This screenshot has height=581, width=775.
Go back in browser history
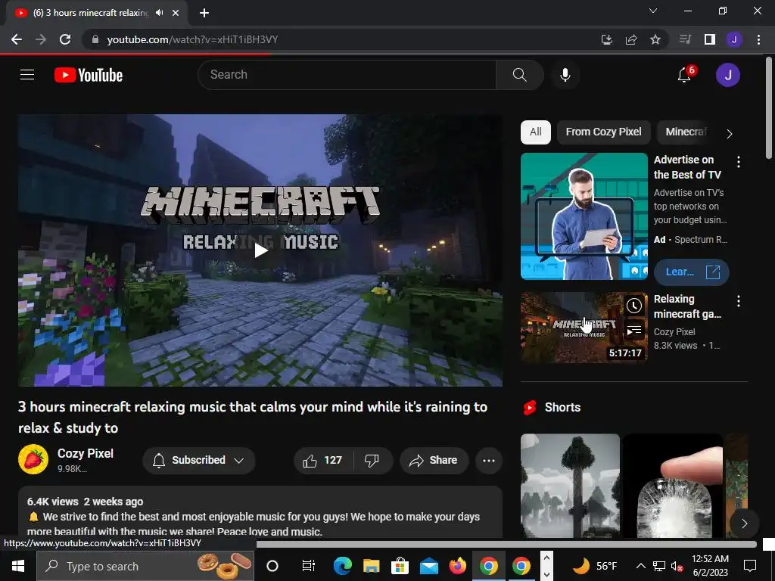(17, 39)
